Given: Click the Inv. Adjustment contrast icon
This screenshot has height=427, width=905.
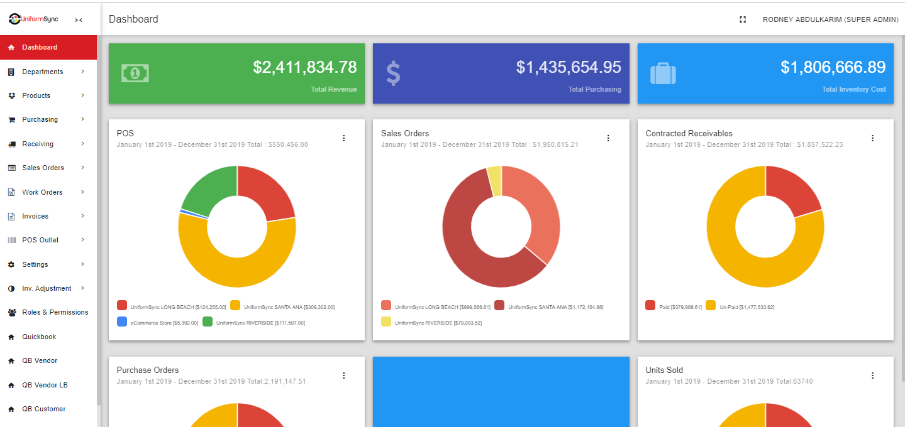Looking at the screenshot, I should [x=11, y=289].
